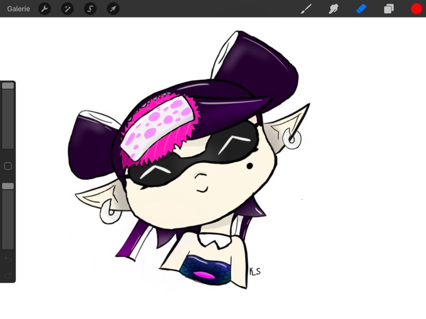This screenshot has height=319, width=426.
Task: Select the Brush tool
Action: click(306, 9)
